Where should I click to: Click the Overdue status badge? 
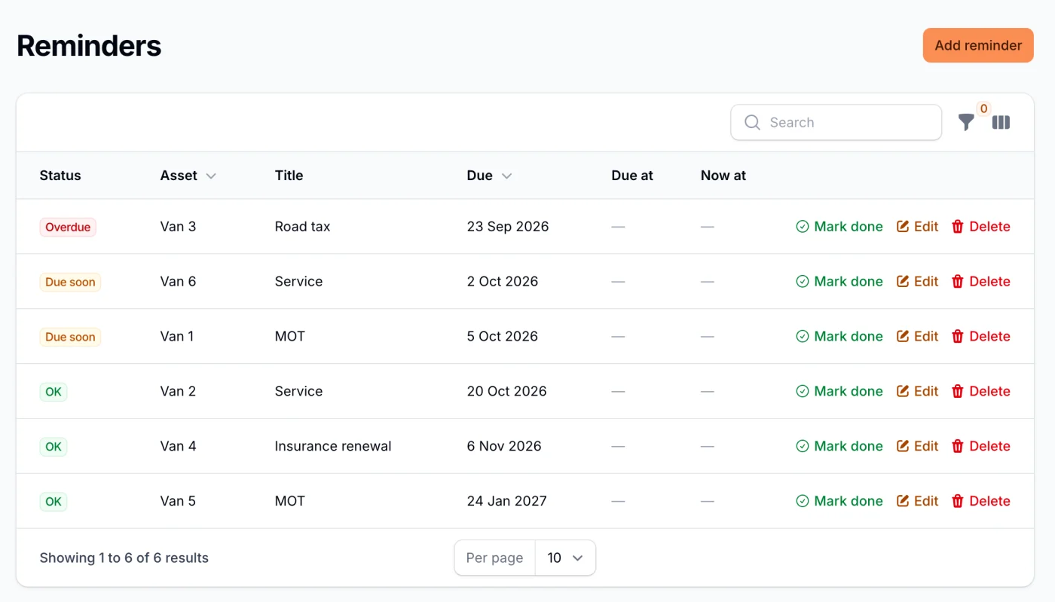[x=68, y=228]
